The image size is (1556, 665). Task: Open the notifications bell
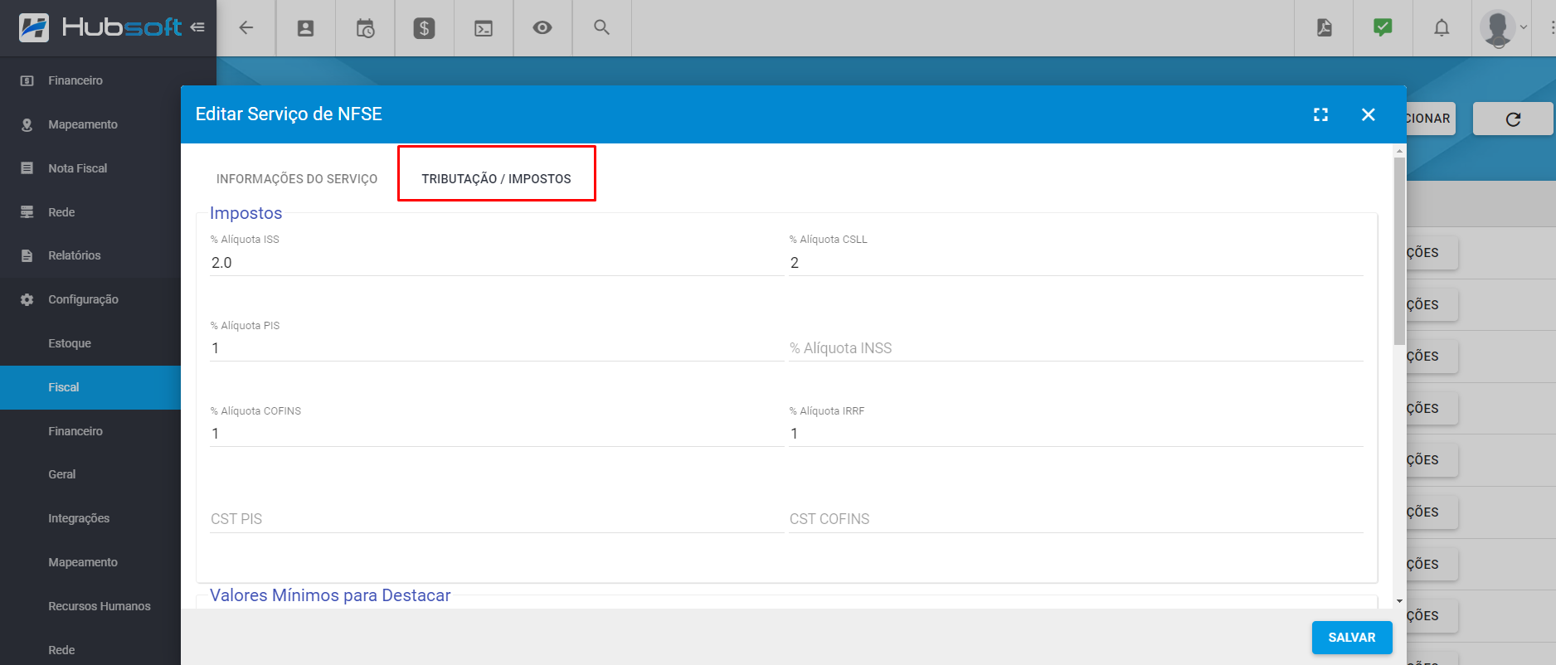1442,28
